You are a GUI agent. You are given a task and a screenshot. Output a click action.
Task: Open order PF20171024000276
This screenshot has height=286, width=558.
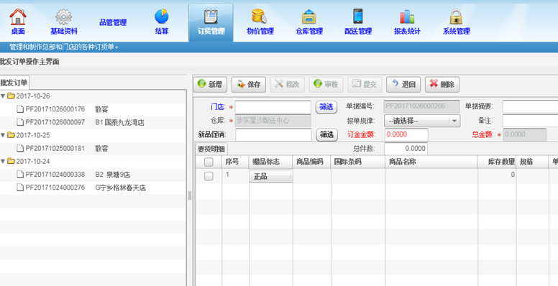tap(55, 188)
